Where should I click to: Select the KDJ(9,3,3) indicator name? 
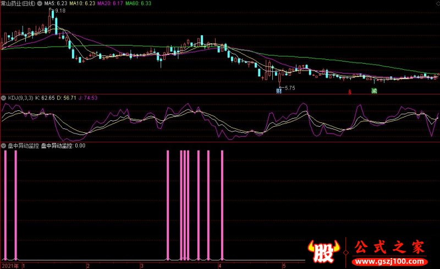[x=20, y=98]
